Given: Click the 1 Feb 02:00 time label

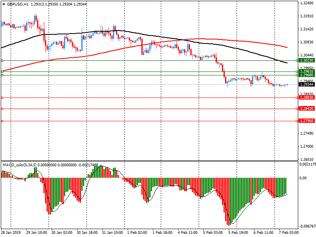Looking at the screenshot, I should [137, 233].
